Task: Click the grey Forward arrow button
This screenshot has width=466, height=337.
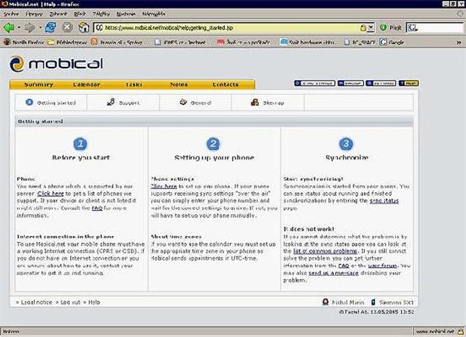Action: click(x=29, y=27)
